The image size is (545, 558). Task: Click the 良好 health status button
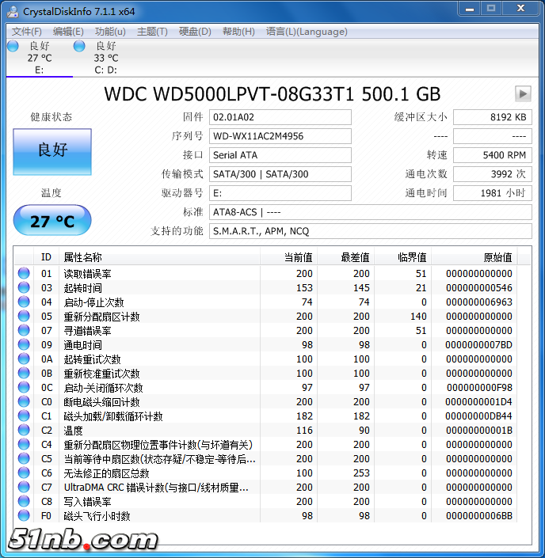52,151
